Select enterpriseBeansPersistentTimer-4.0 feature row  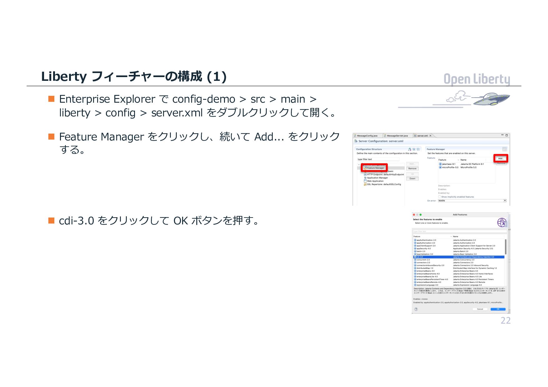pyautogui.click(x=459, y=279)
